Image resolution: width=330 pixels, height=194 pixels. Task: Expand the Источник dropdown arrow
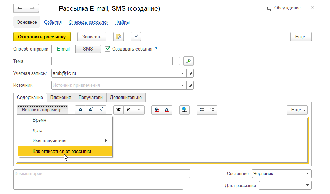(183, 85)
